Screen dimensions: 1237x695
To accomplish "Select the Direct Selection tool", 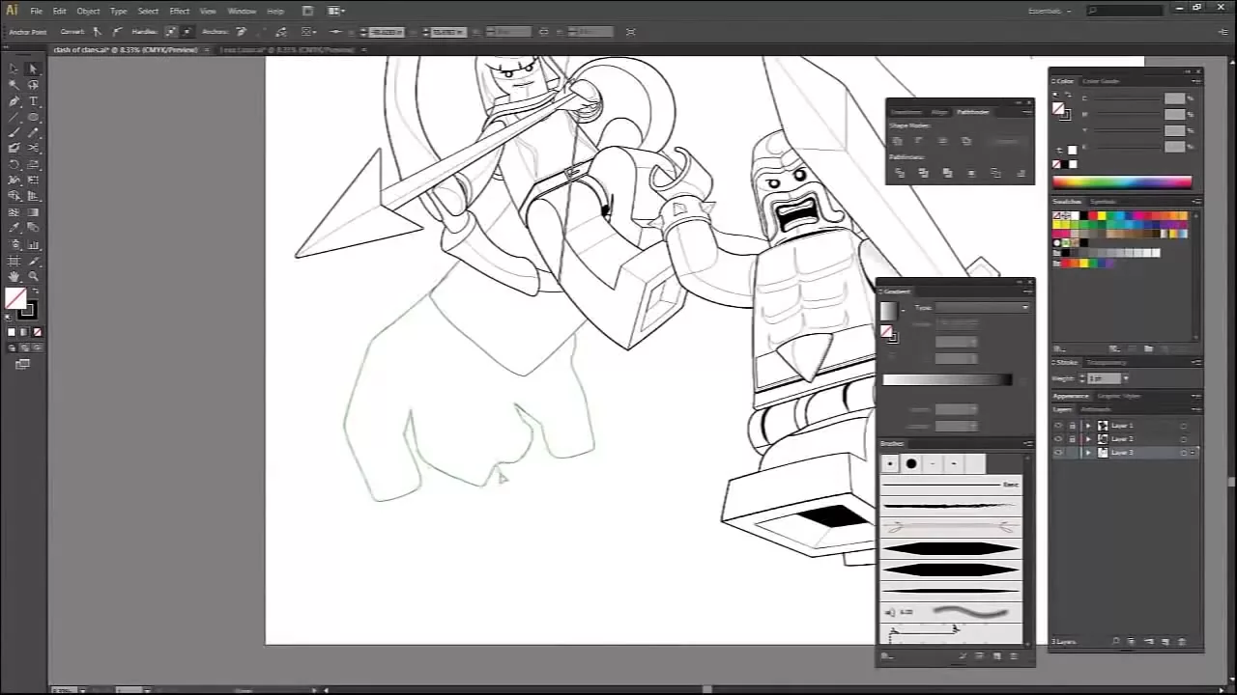I will (x=33, y=68).
